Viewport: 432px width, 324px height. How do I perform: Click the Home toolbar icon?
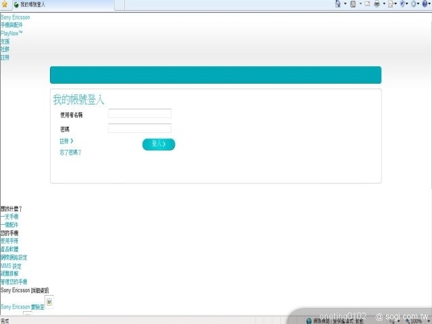point(337,4)
